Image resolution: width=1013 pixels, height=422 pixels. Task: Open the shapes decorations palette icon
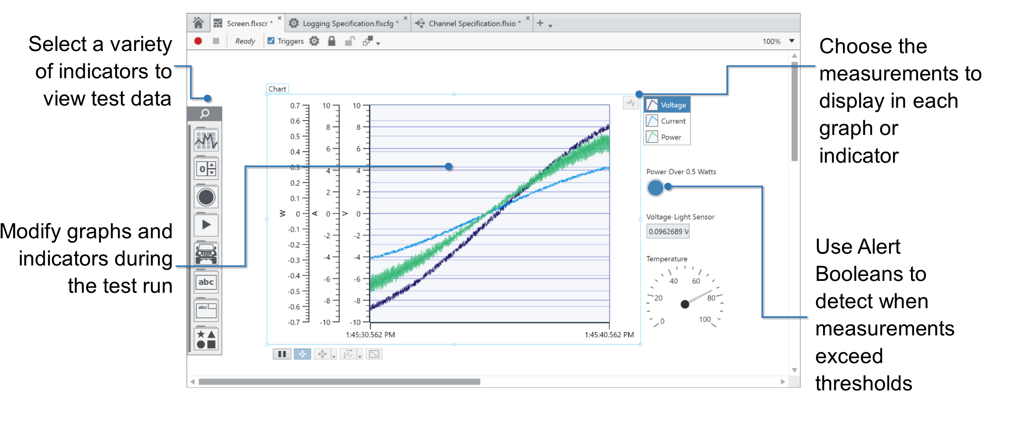coord(206,339)
